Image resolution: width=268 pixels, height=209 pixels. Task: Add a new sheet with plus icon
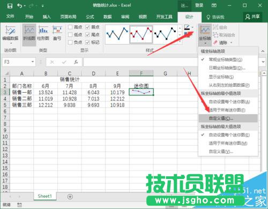pos(70,197)
